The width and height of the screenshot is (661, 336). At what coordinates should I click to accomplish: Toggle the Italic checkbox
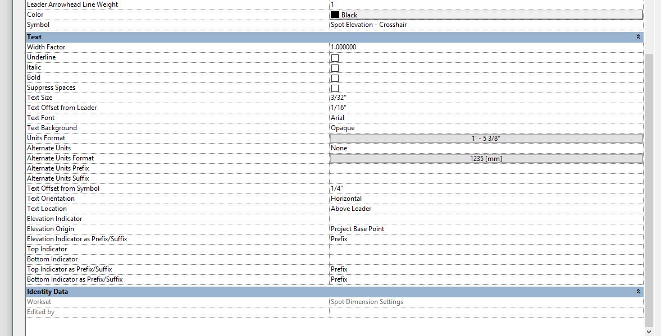pos(335,68)
